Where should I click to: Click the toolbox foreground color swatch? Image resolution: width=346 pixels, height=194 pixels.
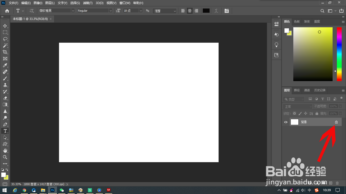coord(3,175)
